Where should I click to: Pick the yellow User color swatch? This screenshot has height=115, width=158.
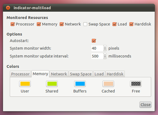coord(25,84)
